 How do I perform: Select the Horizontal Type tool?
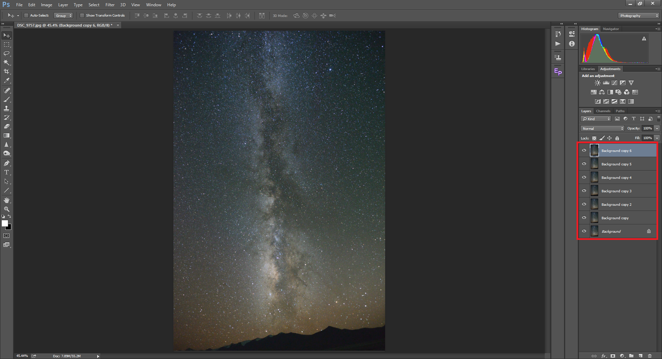[x=7, y=172]
